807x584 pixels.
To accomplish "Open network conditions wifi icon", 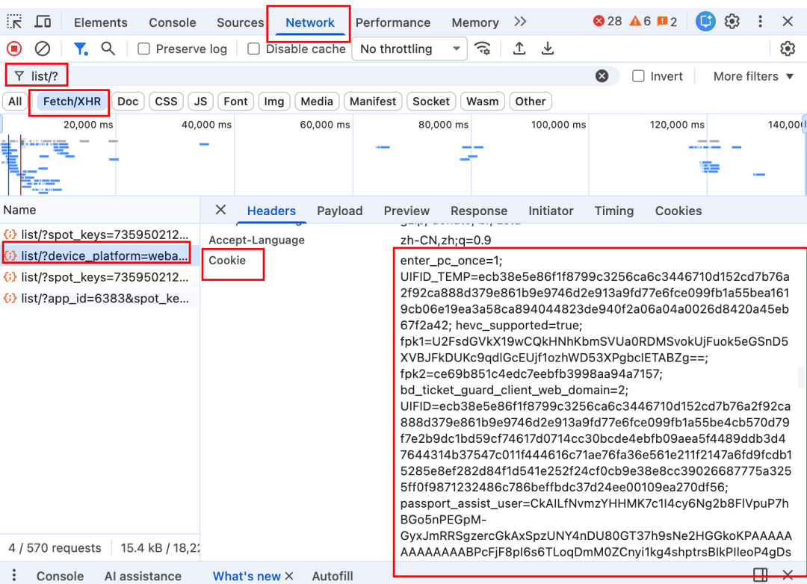I will 483,49.
